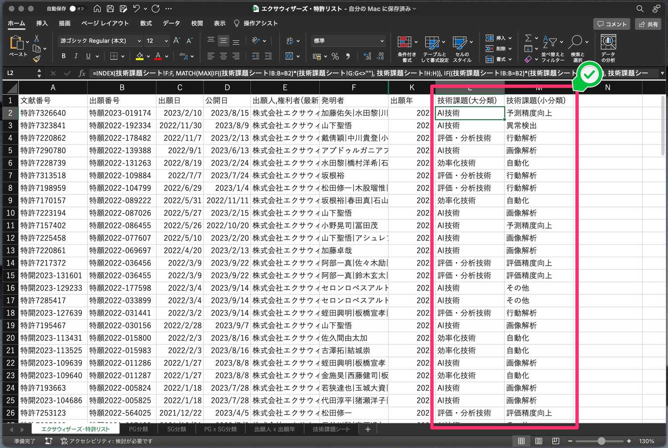The height and width of the screenshot is (448, 668).
Task: Open the more options ellipsis in title bar
Action: [168, 9]
